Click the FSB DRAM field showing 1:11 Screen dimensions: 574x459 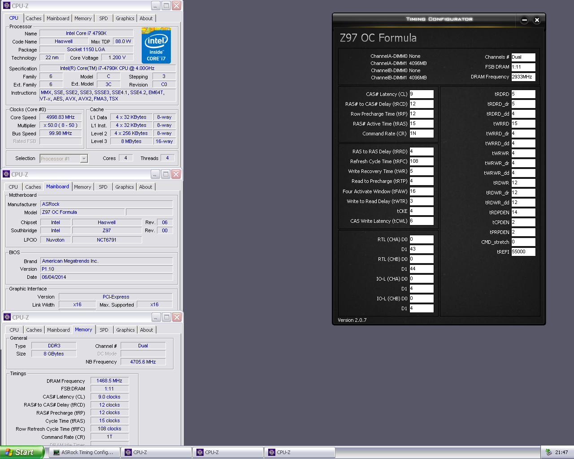pos(523,67)
